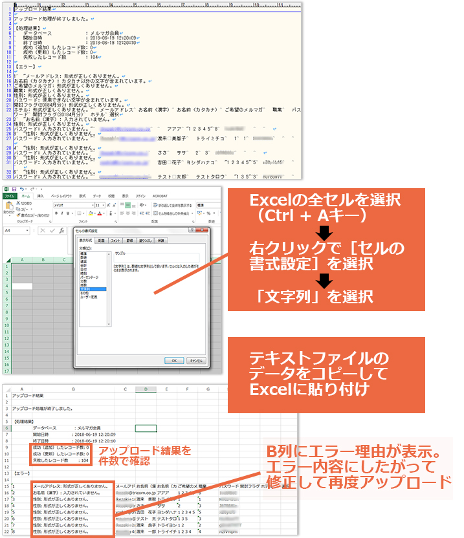Select ユーザー定義 in the category list
This screenshot has height=538, width=464.
(x=89, y=297)
